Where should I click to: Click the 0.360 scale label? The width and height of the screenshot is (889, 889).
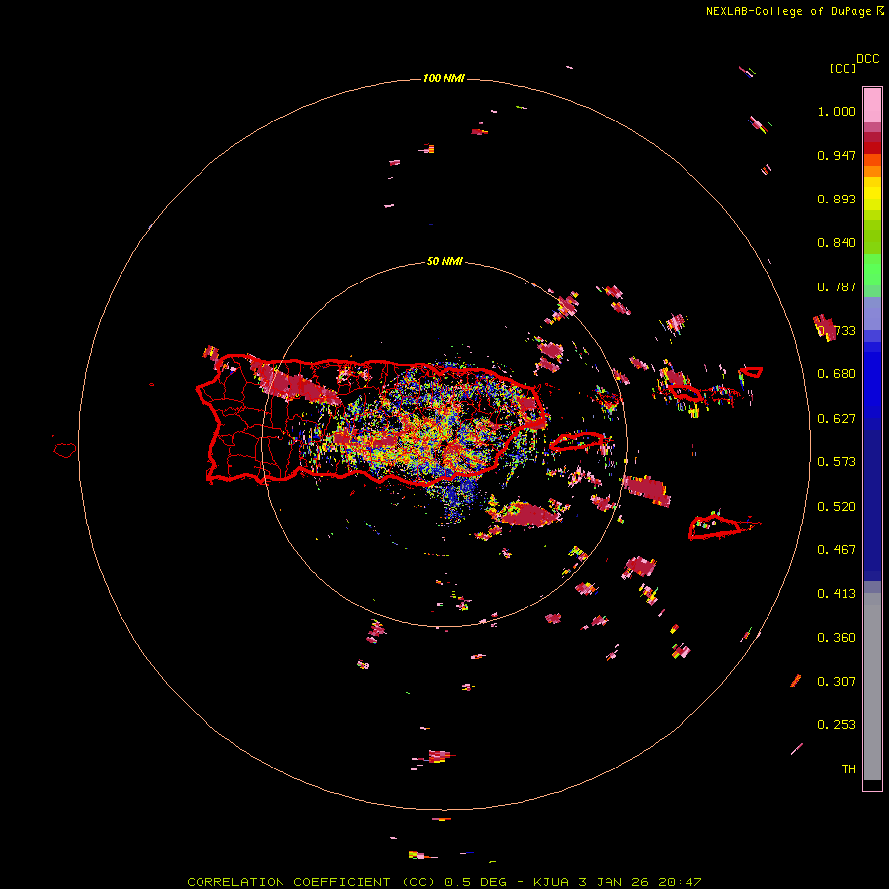(837, 638)
